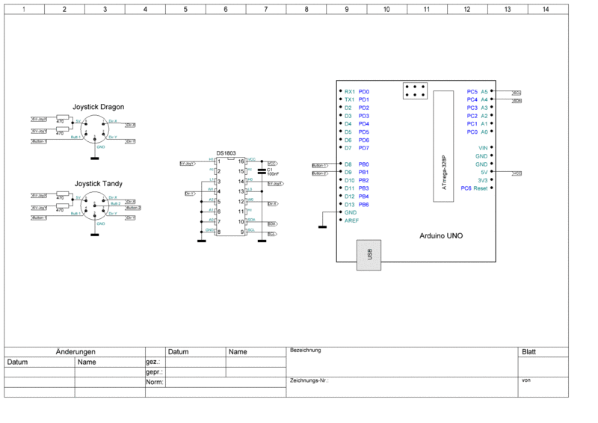598x423 pixels.
Task: Select the "PC6 Reset" pin label
Action: pos(474,188)
